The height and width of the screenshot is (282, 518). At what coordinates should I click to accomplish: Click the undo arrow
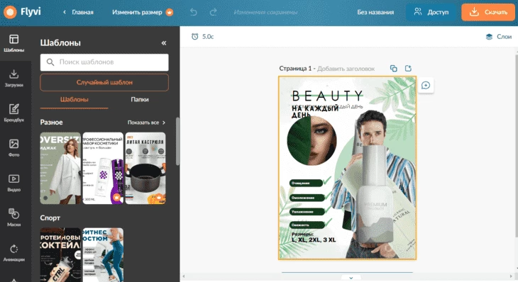(x=194, y=12)
